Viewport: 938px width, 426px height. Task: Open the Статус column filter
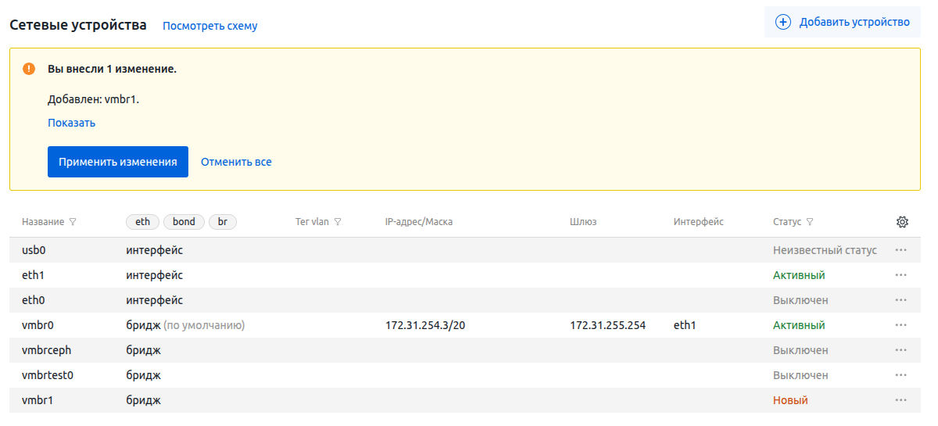click(x=810, y=222)
